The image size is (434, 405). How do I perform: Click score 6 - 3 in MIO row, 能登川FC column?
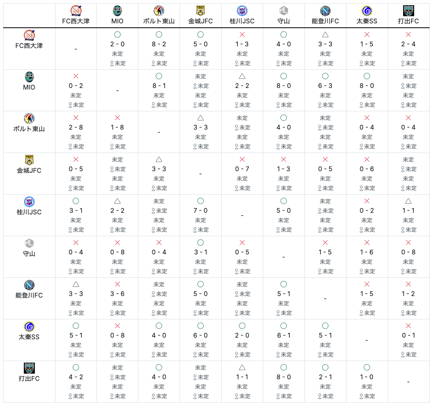click(x=325, y=86)
